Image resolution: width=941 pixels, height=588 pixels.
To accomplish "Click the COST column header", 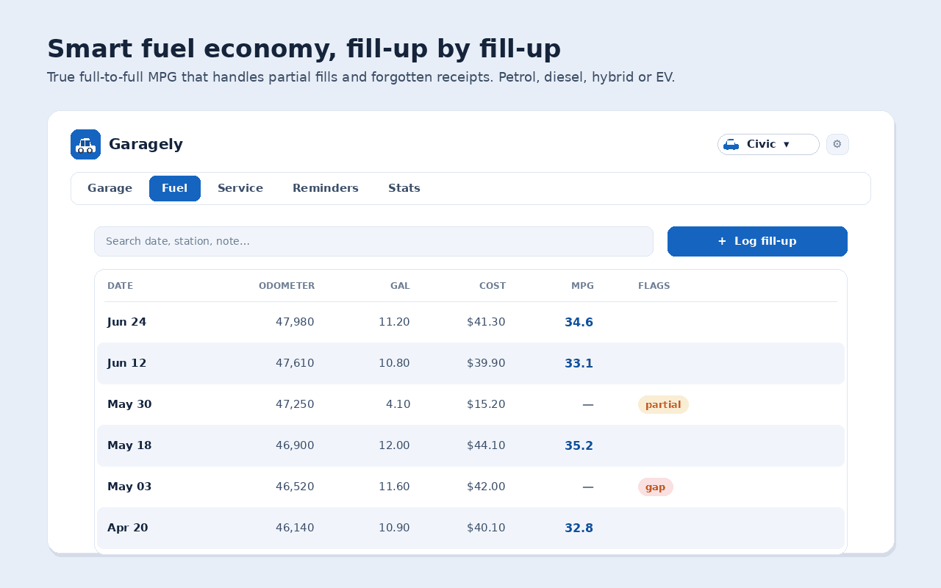I will coord(493,286).
